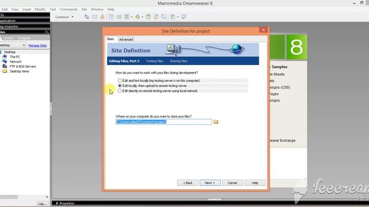Expand the Tag Inspector panel group

click(x=9, y=26)
